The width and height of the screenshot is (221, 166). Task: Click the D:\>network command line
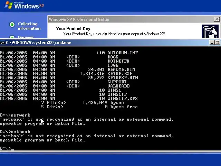tap(15, 115)
